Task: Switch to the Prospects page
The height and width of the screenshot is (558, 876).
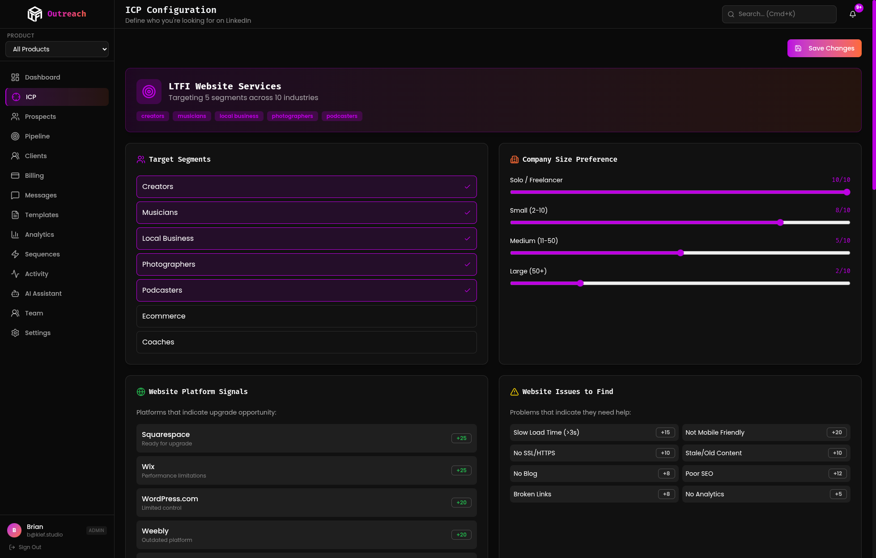Action: (40, 117)
